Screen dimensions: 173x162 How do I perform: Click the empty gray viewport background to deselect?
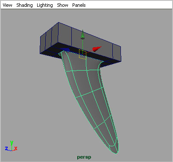click(x=142, y=99)
